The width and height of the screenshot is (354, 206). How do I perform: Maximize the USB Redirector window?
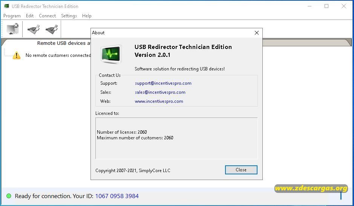[326, 6]
